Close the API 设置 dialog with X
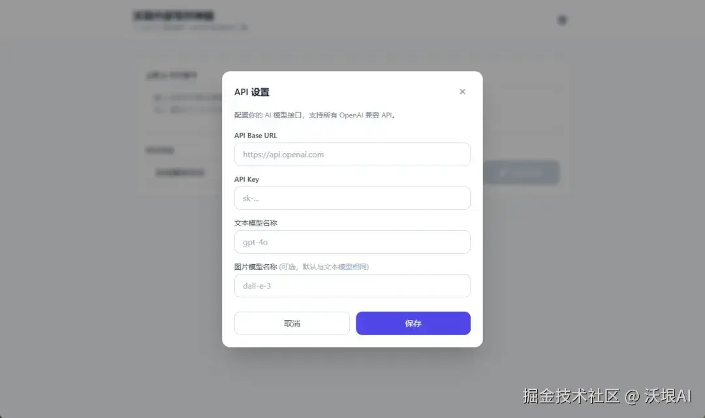Image resolution: width=705 pixels, height=418 pixels. [462, 91]
